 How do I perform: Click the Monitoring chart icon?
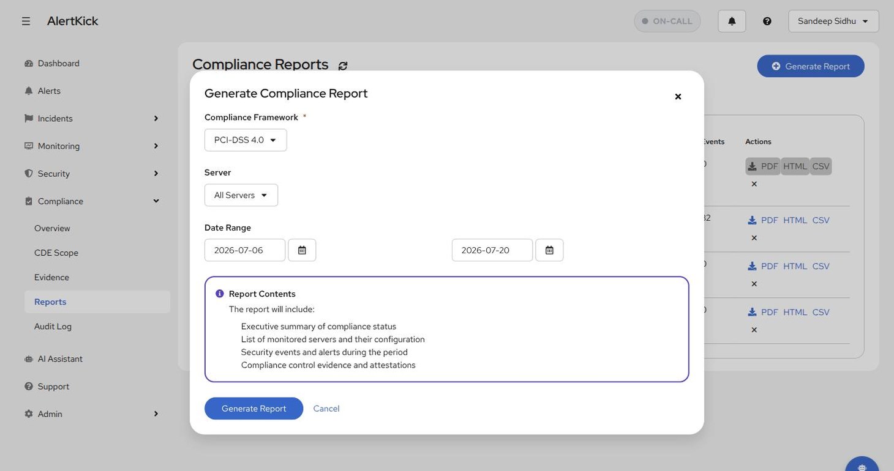(x=28, y=146)
